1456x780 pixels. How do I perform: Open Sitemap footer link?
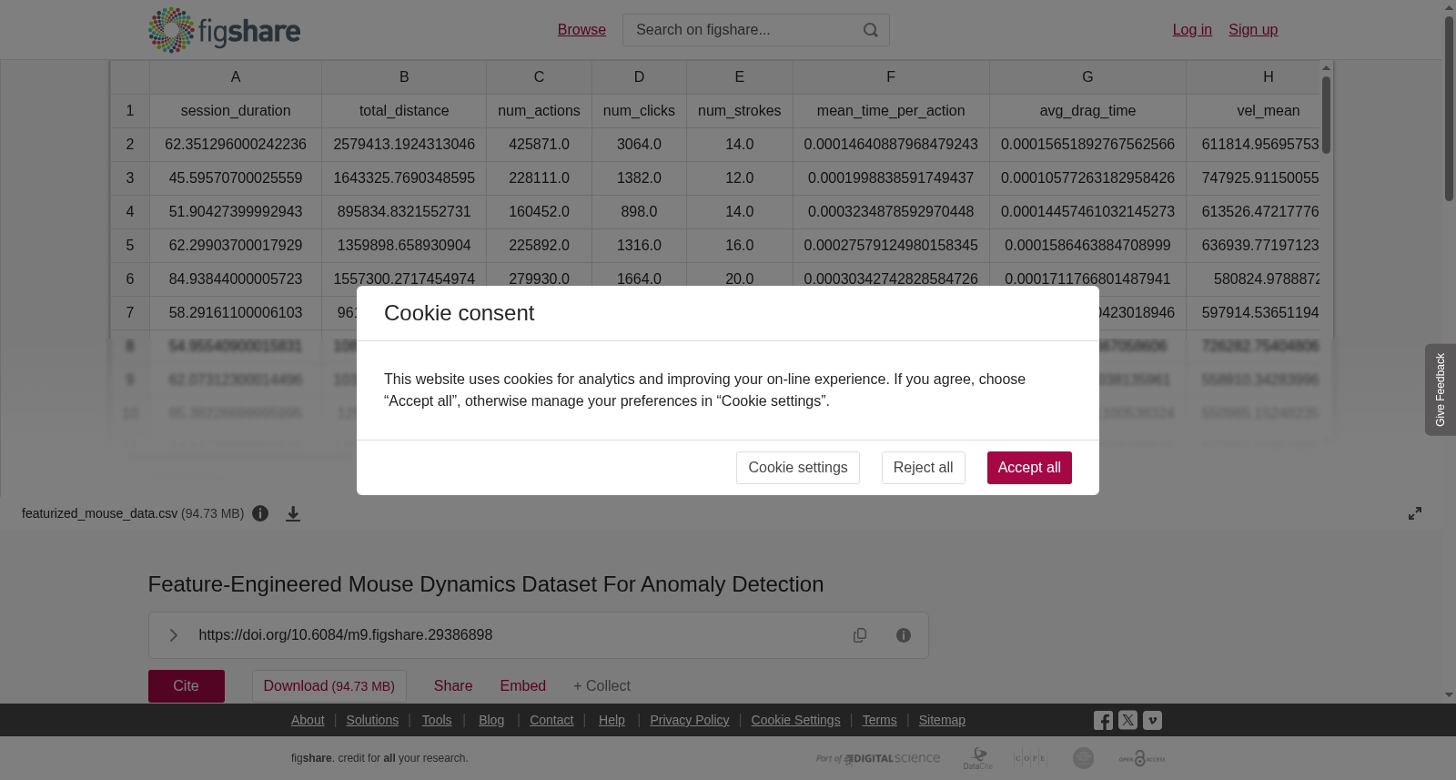click(942, 720)
